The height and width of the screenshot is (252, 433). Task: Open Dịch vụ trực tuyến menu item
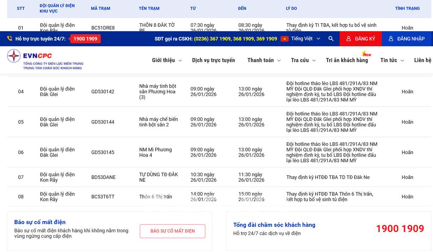(x=213, y=60)
